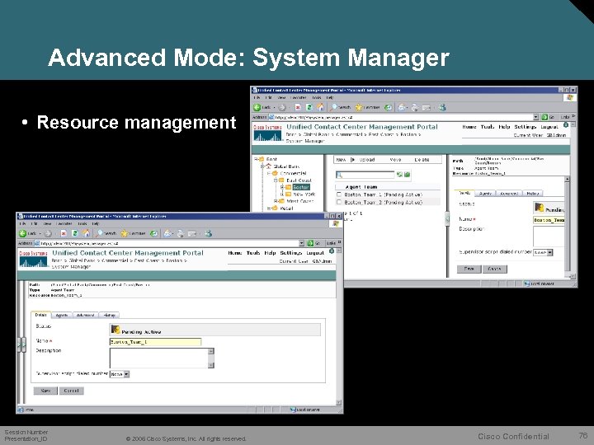Image resolution: width=594 pixels, height=445 pixels.
Task: Open address bar dropdown in front window
Action: (302, 243)
